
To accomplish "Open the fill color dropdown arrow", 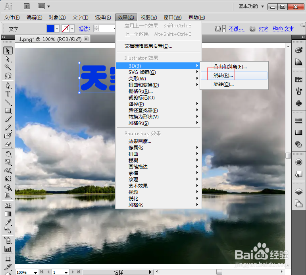I will (57, 29).
